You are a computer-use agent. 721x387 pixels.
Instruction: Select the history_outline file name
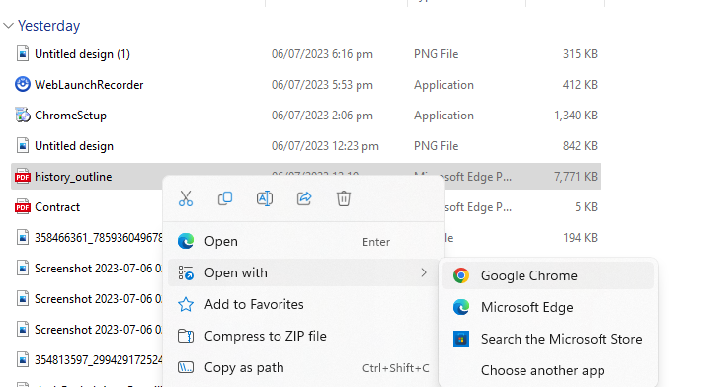[x=73, y=177]
